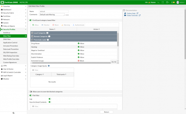Click the FortiGate logo icon
186x114 pixels.
pos(2,2)
